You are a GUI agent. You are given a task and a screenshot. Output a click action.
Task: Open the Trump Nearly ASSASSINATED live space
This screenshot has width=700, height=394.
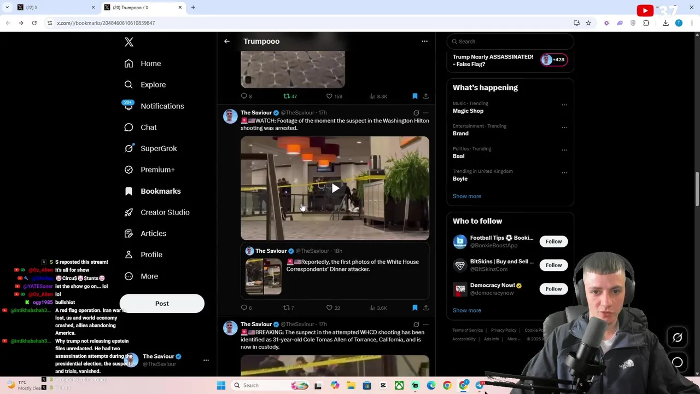point(510,60)
